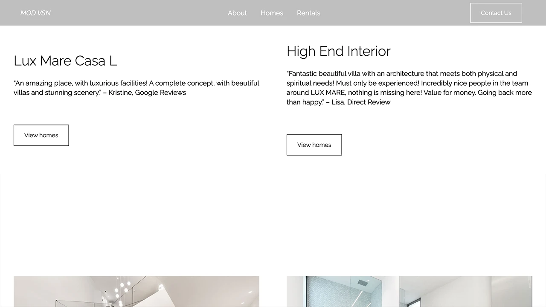
Task: Select the gray navigation header bar
Action: point(128,13)
